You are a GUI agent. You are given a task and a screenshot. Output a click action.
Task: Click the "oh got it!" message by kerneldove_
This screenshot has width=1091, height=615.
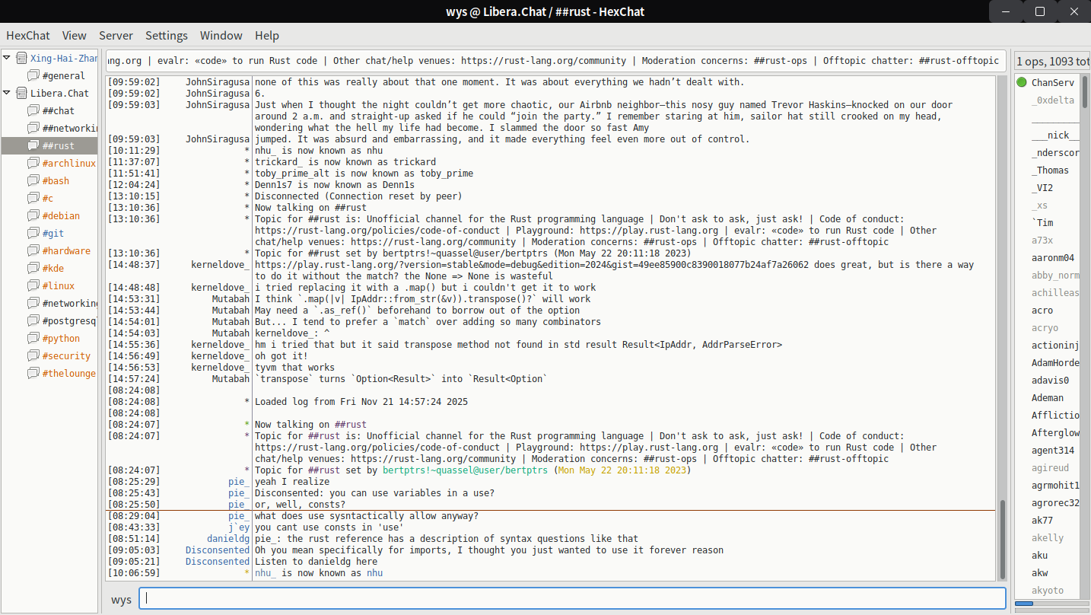click(x=281, y=356)
